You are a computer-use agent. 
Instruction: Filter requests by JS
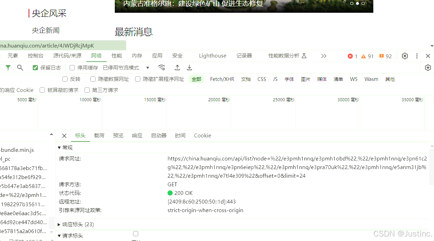click(x=275, y=79)
